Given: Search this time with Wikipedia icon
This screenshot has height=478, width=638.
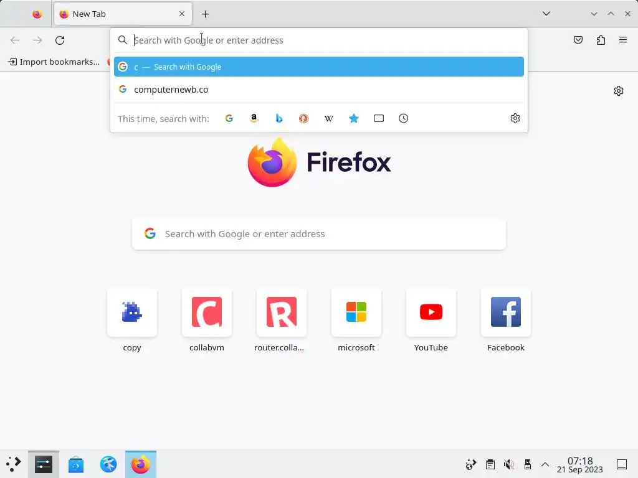Looking at the screenshot, I should coord(329,118).
